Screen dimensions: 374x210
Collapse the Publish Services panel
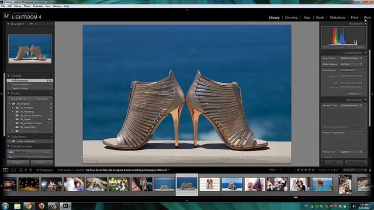point(8,146)
